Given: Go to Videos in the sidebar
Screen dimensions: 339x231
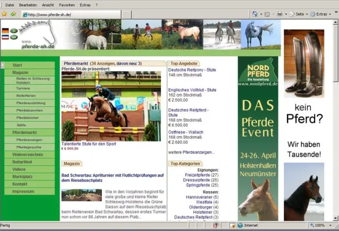Looking at the screenshot, I should click(x=30, y=169).
